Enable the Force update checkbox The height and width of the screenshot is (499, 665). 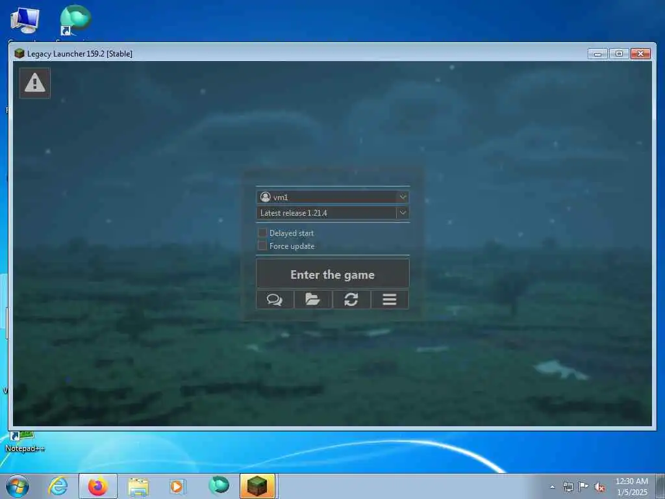pos(262,246)
